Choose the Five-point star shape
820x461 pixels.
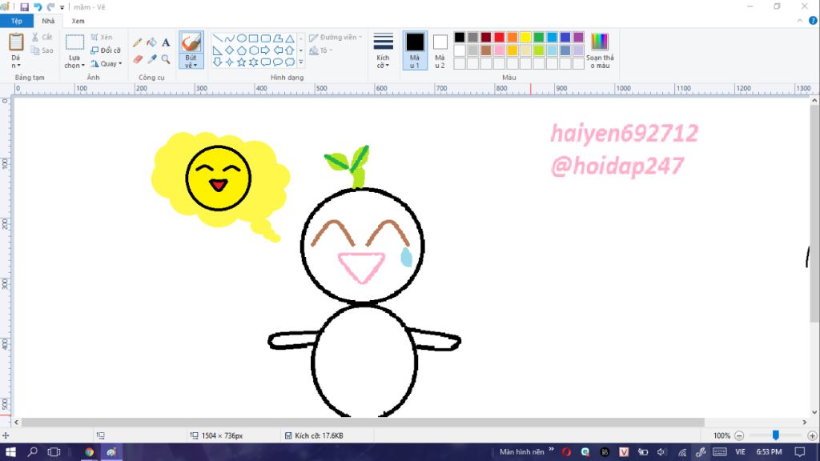pyautogui.click(x=242, y=62)
